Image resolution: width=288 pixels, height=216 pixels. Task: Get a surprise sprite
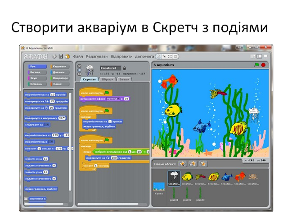[202, 164]
